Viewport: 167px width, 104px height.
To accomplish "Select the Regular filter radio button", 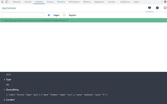I will (x=64, y=15).
